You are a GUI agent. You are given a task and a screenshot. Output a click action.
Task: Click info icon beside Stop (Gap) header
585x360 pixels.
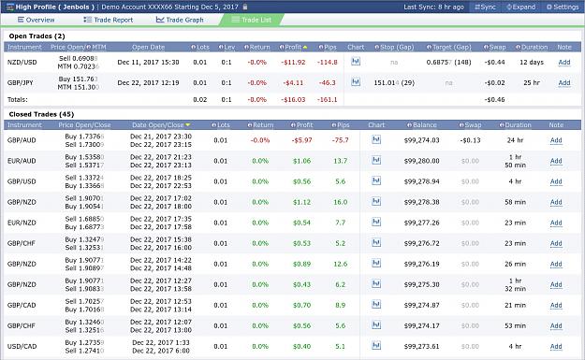click(377, 48)
